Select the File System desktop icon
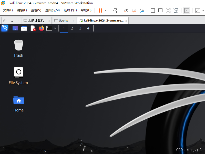The height and width of the screenshot is (154, 205). click(x=18, y=76)
